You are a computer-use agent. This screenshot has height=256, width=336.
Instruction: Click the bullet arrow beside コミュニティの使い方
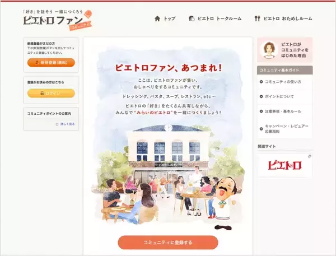coord(261,82)
